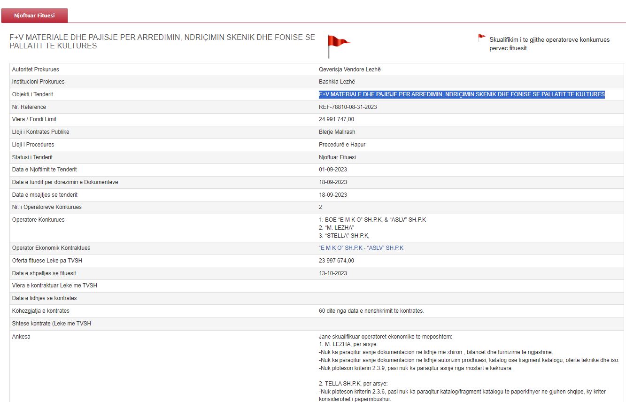Select reference number REF-78810-08-31-2023
The height and width of the screenshot is (402, 626).
(x=348, y=107)
